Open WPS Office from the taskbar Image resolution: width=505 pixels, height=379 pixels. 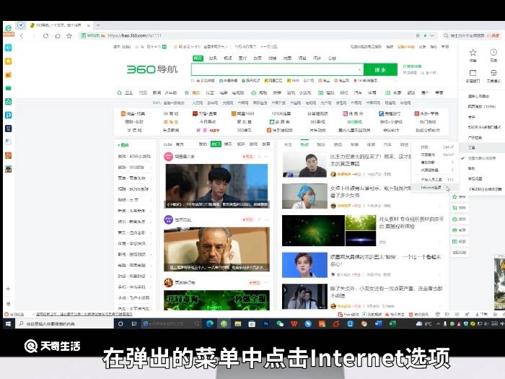294,323
